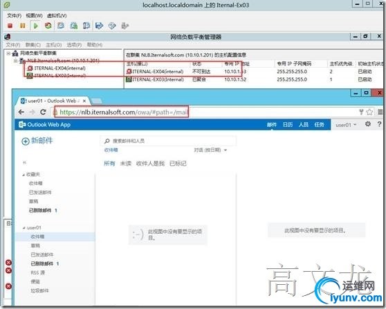Filter mail list by 收件人是我
The height and width of the screenshot is (309, 386).
click(150, 163)
